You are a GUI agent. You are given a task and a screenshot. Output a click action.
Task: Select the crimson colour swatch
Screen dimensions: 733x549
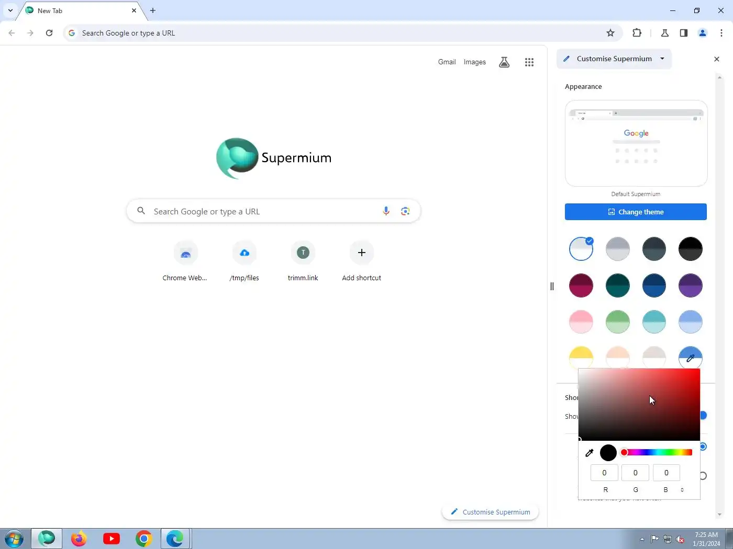click(581, 285)
